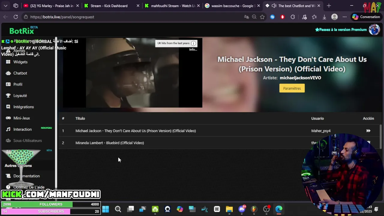Open Edge settings and more menu
384x216 pixels.
344,17
